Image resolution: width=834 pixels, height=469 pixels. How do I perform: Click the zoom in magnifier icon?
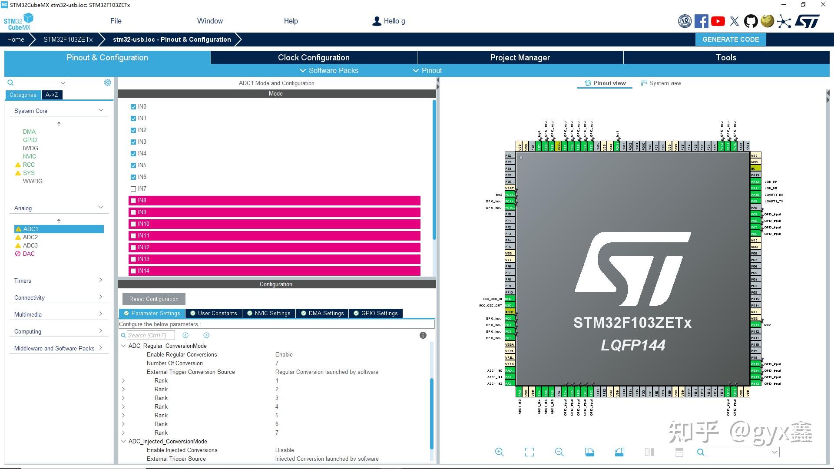(499, 452)
